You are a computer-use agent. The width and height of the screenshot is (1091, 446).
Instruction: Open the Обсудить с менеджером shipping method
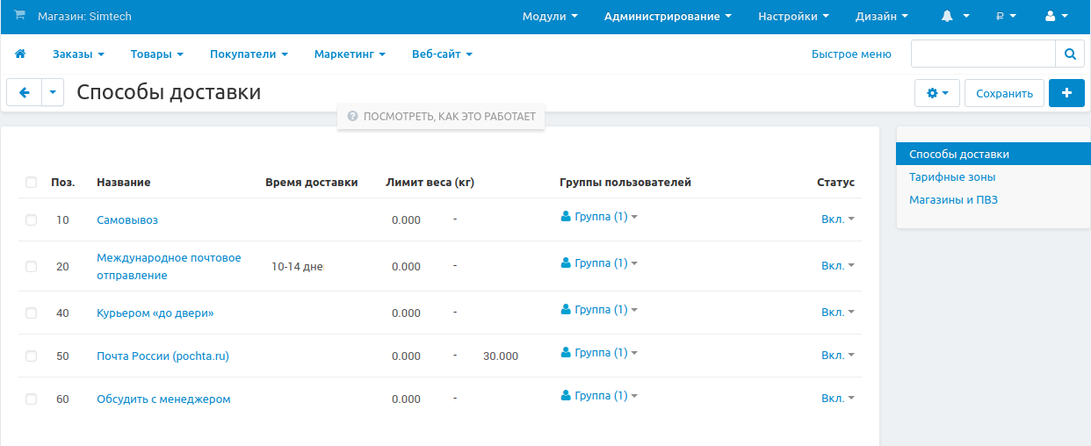coord(163,399)
